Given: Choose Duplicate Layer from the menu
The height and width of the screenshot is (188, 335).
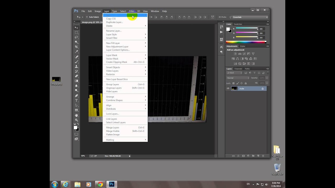Looking at the screenshot, I should point(125,22).
